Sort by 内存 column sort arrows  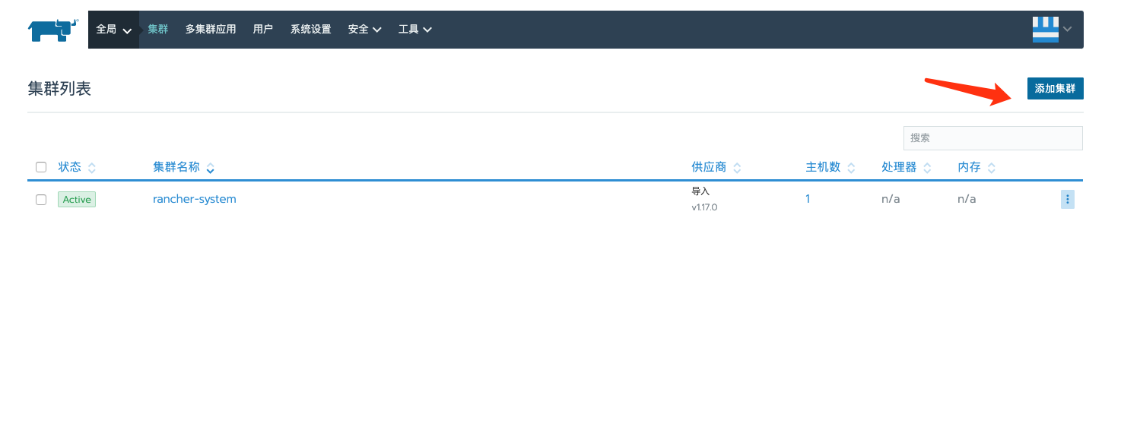(x=991, y=168)
